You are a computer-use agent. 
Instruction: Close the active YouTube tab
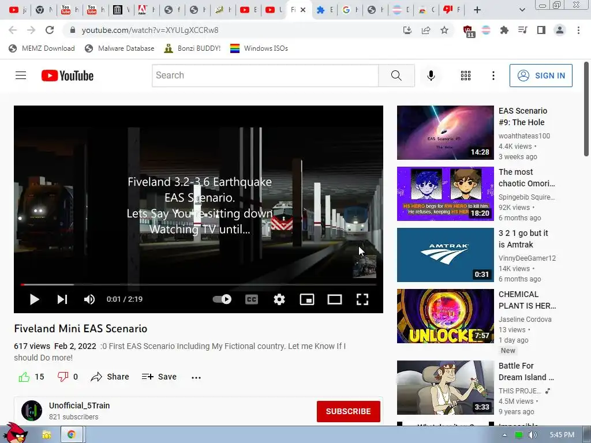(x=302, y=10)
